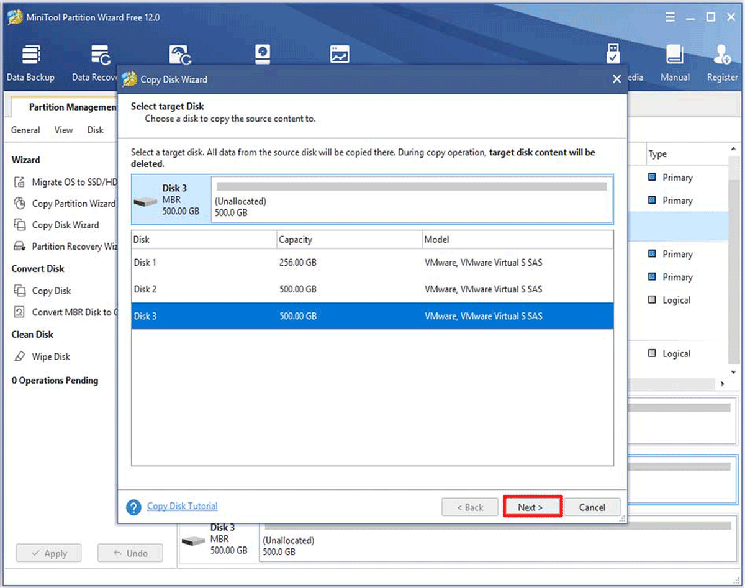Select the Disk 2 row in the list
Viewport: 745px width, 588px height.
pyautogui.click(x=372, y=289)
